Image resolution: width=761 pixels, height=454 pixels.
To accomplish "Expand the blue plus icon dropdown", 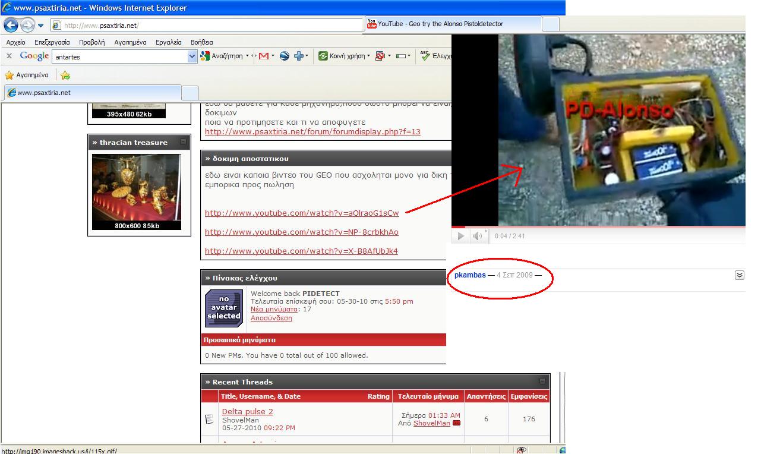I will pyautogui.click(x=307, y=56).
